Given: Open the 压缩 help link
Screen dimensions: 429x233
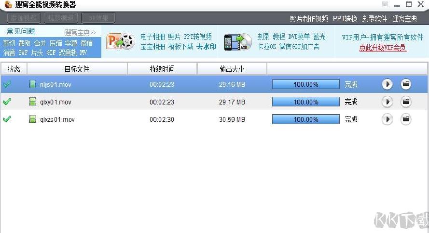Looking at the screenshot, I should [55, 43].
